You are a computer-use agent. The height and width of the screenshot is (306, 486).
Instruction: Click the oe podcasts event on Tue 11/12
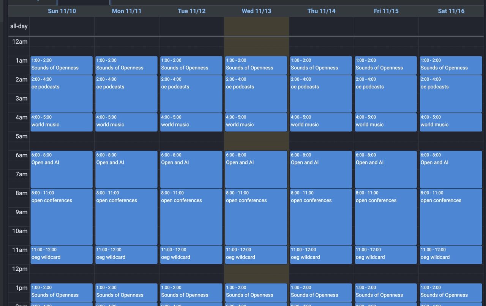point(191,94)
